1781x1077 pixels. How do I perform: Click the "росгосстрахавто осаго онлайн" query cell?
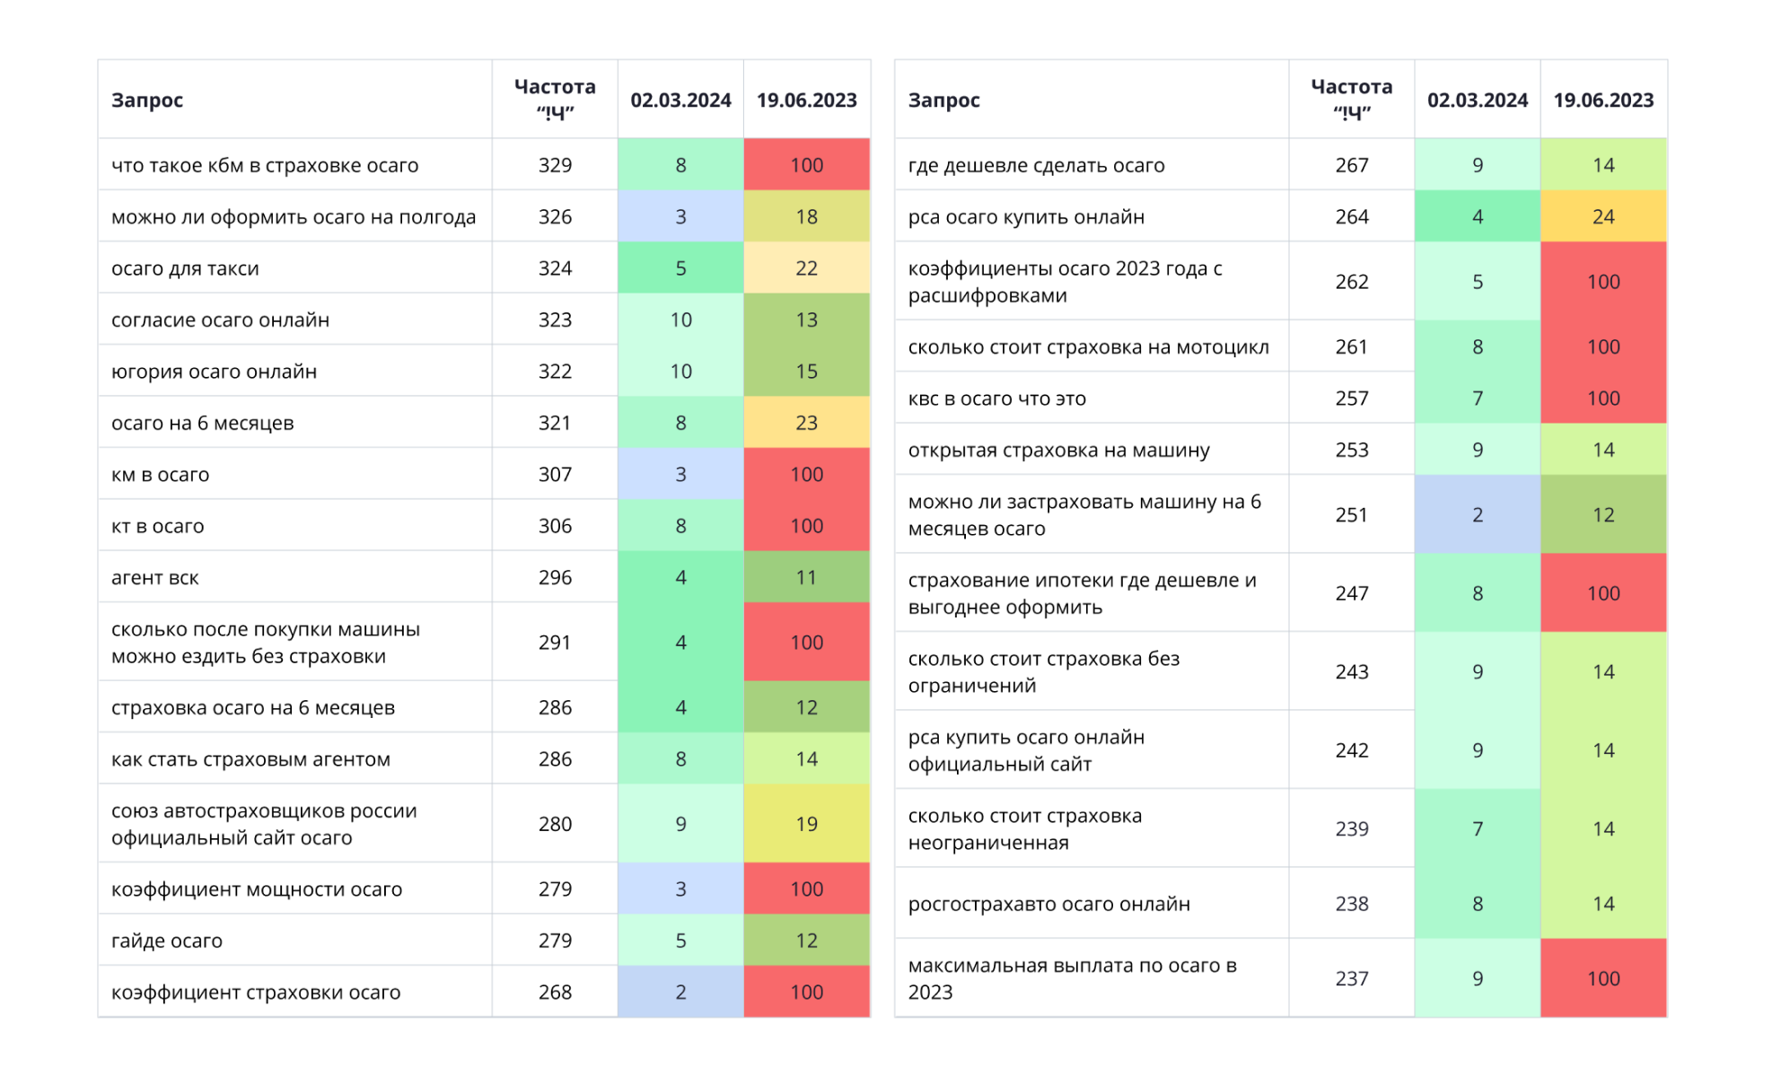click(x=1048, y=905)
